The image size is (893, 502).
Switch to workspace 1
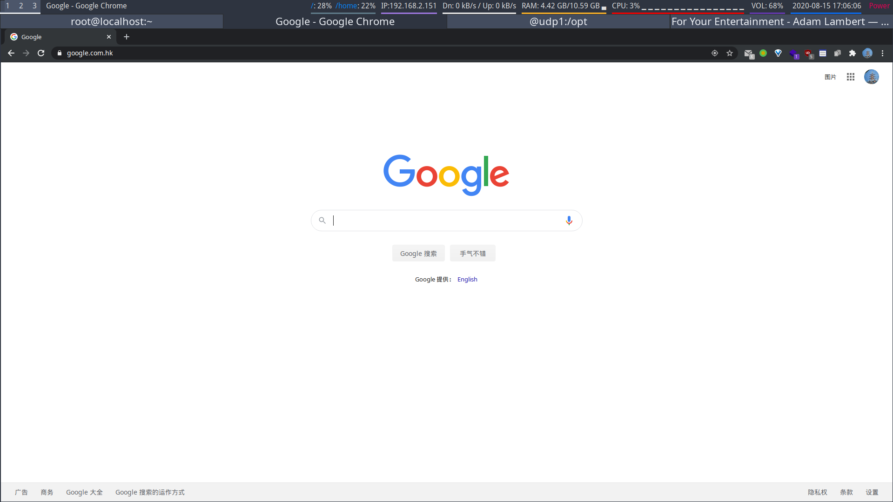click(x=7, y=6)
